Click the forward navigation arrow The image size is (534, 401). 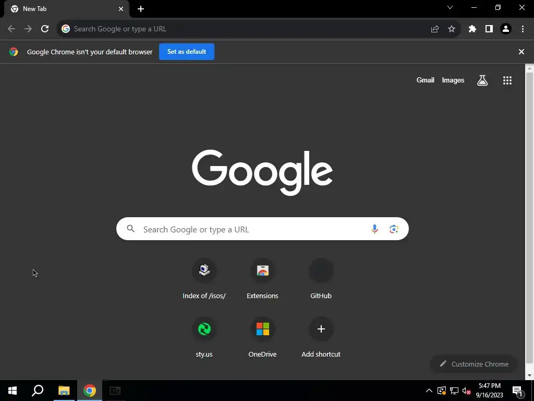click(28, 29)
